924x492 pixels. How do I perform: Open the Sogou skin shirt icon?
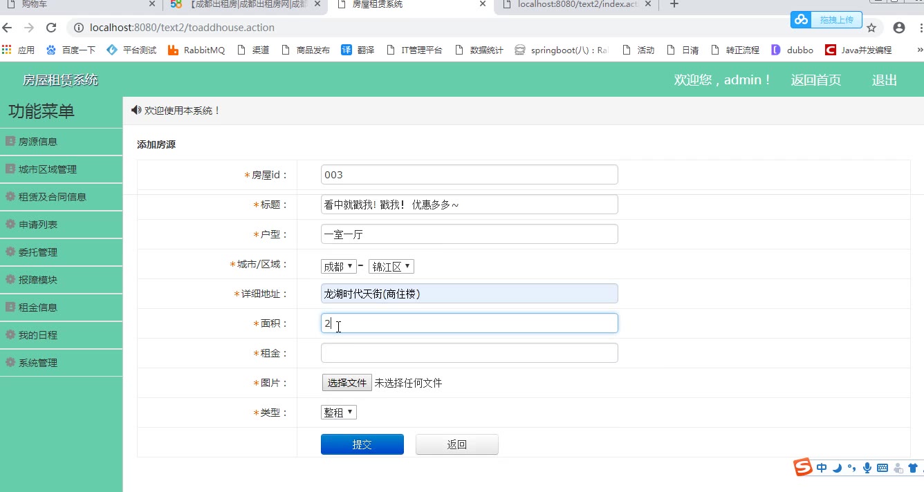pos(913,468)
